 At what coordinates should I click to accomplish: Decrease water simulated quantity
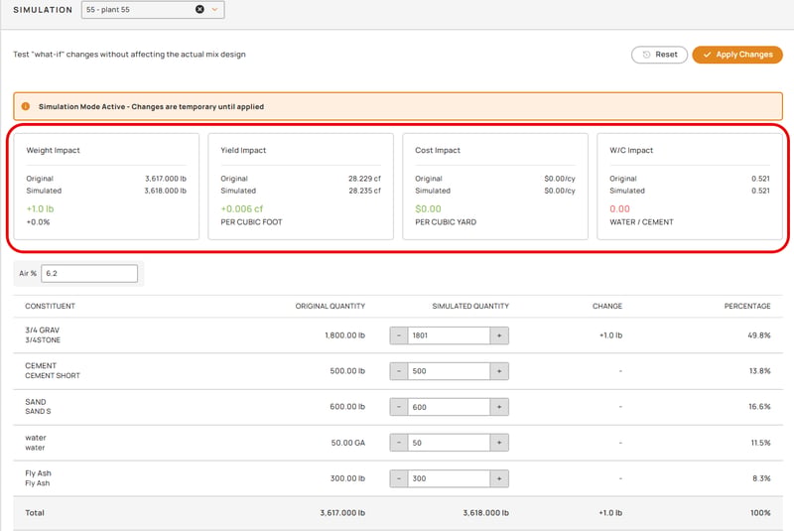[399, 443]
